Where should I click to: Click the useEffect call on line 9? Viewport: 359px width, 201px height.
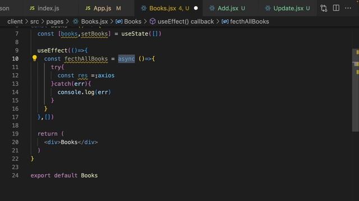52,50
